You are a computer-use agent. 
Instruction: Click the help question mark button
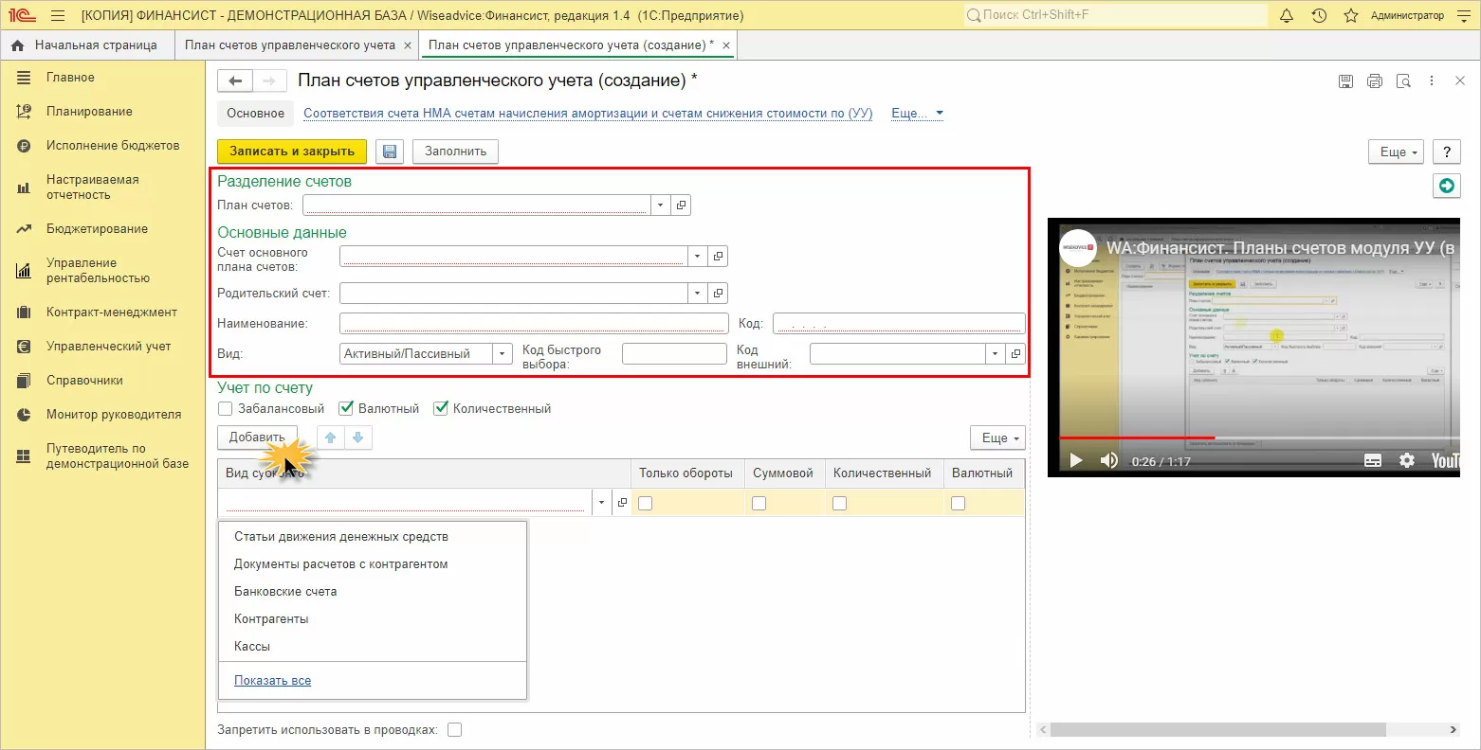pyautogui.click(x=1447, y=152)
